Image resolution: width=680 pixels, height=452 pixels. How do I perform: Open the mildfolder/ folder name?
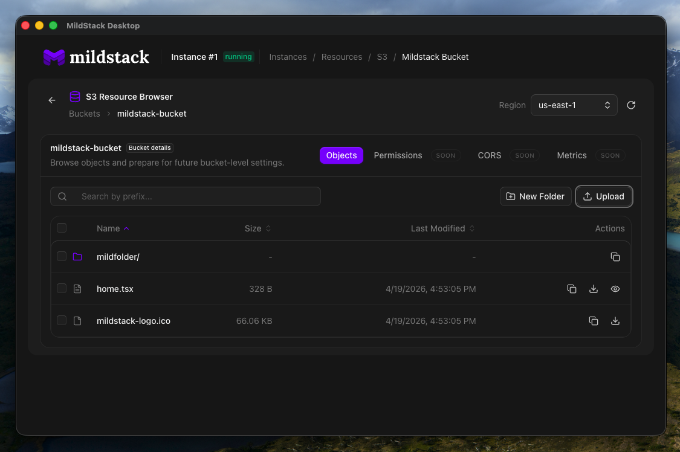click(118, 257)
